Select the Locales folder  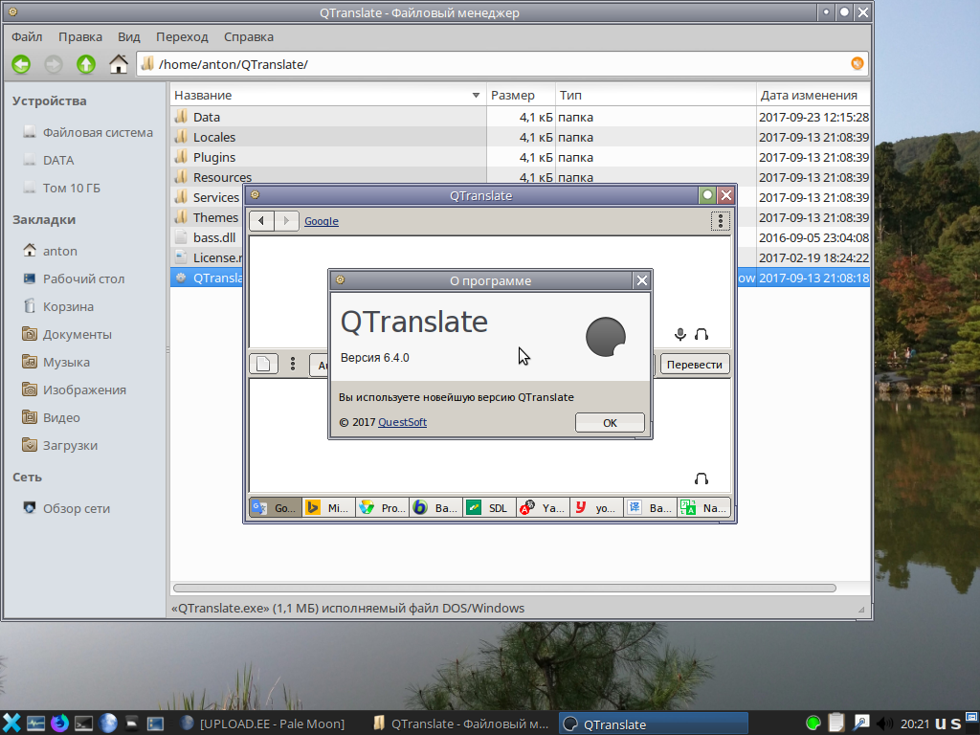[x=213, y=137]
